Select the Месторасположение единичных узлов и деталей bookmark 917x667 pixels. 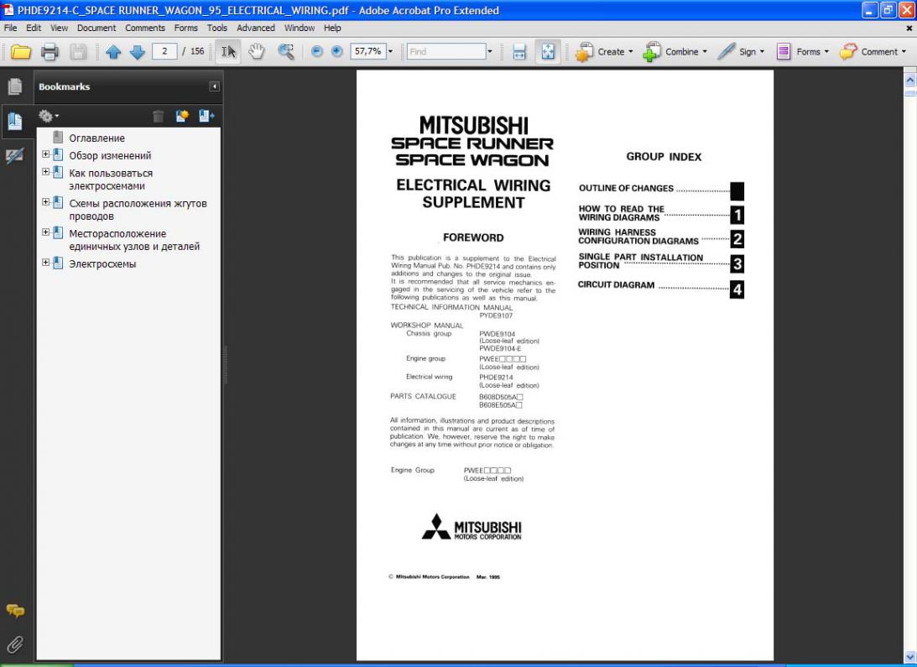pyautogui.click(x=134, y=240)
